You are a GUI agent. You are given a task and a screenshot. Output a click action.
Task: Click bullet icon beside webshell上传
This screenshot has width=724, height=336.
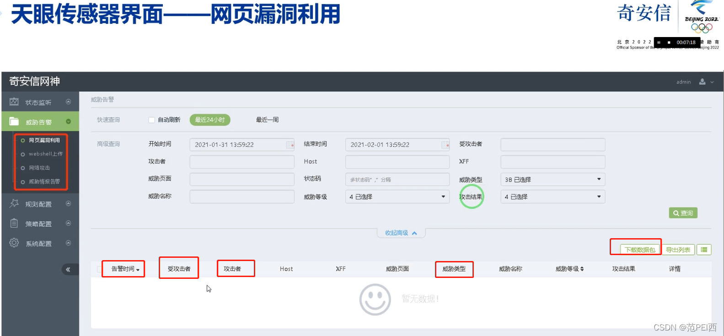[x=23, y=155]
